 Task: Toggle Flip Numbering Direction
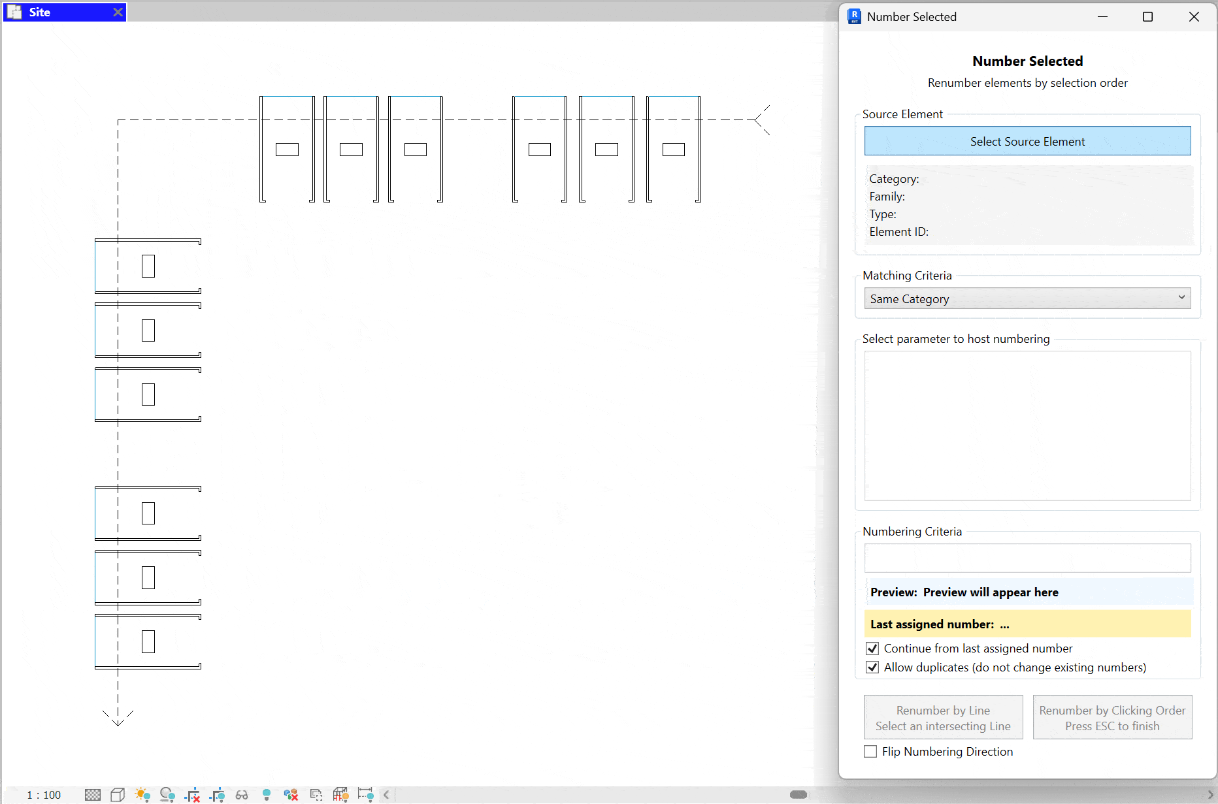pos(870,751)
